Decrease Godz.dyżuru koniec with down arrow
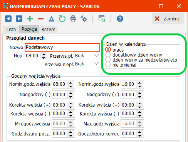The image size is (188, 142). (140, 135)
